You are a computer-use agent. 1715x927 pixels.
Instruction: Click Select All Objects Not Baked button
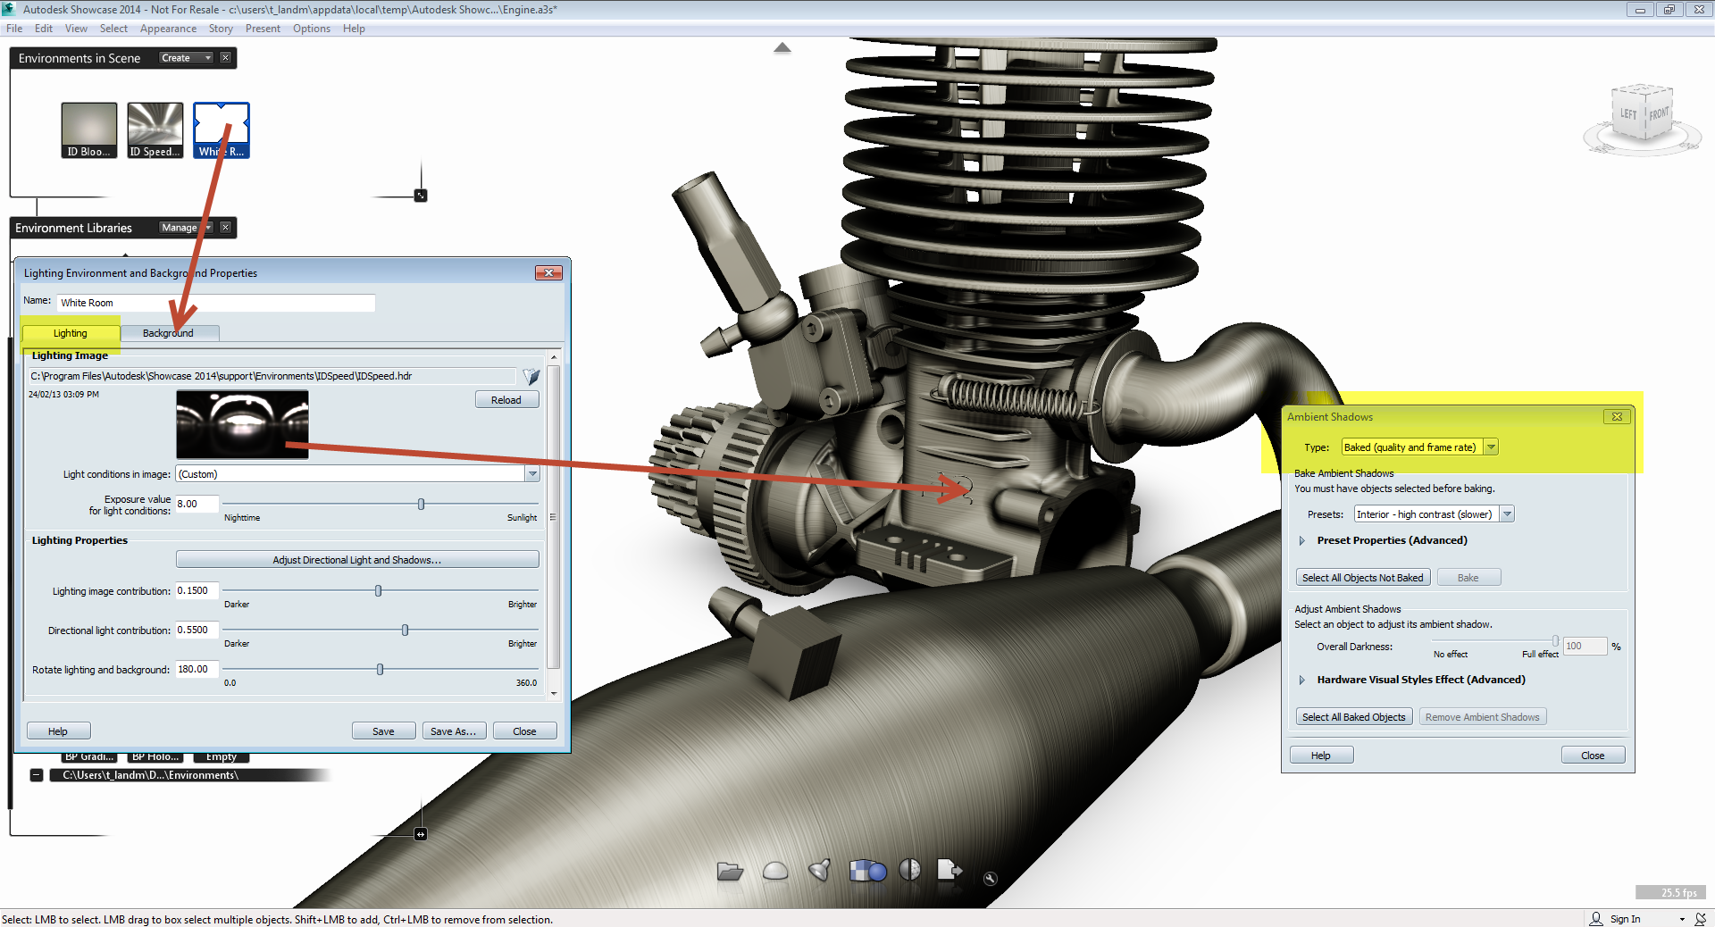(x=1362, y=577)
